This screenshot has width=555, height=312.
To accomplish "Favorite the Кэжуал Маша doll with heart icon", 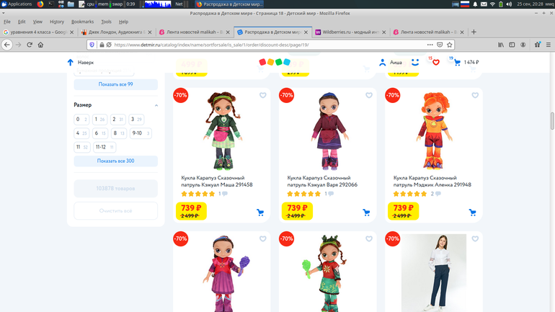I will [263, 95].
